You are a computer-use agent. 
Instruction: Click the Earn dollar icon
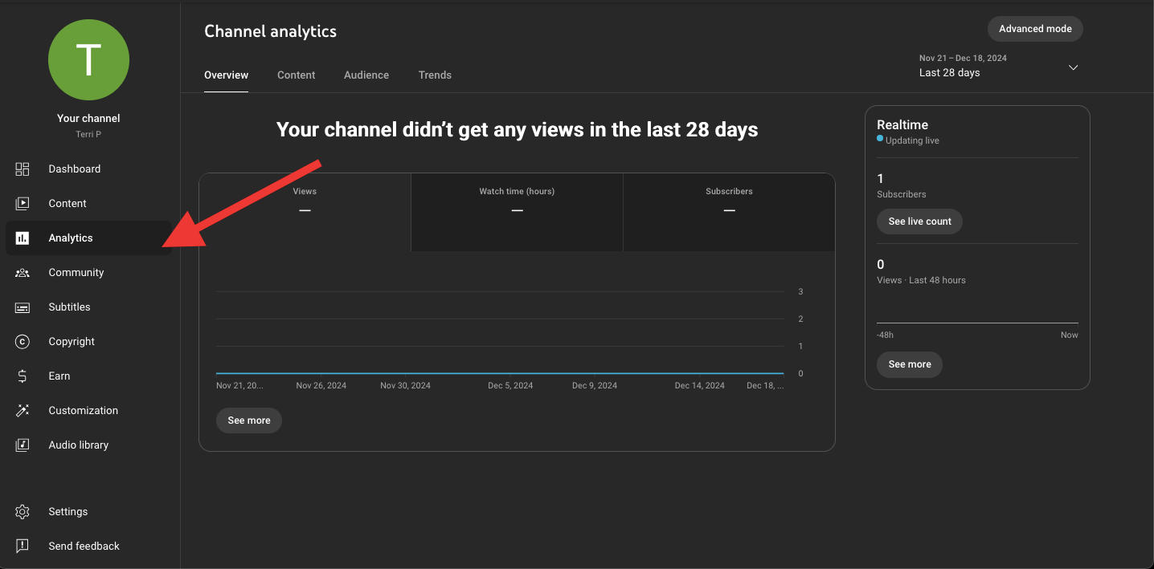click(22, 376)
